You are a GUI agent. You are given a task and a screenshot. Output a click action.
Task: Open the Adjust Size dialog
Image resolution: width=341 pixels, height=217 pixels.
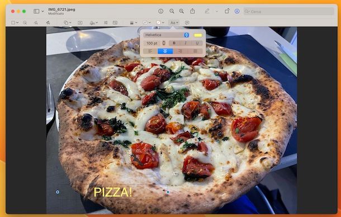[115, 22]
